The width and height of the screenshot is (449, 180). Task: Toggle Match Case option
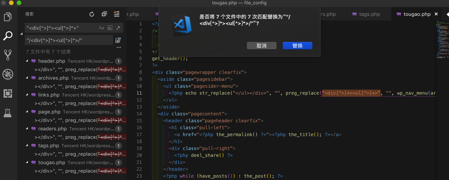pos(101,28)
